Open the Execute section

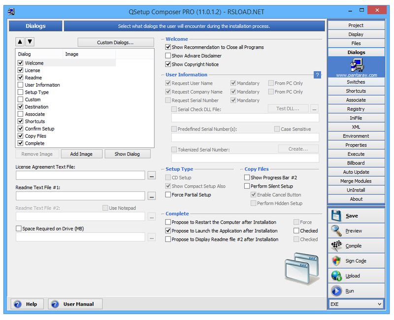click(x=356, y=154)
